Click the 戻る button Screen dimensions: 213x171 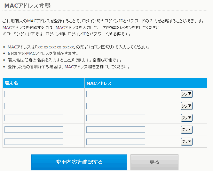coord(154,162)
